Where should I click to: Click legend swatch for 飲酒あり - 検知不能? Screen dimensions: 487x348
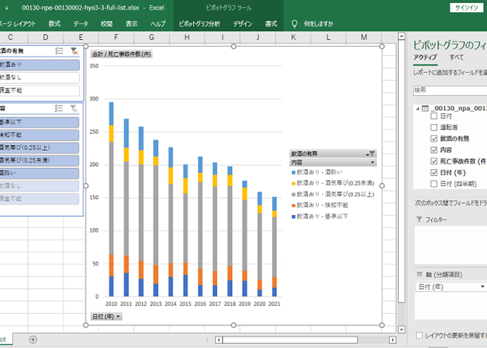tap(294, 206)
